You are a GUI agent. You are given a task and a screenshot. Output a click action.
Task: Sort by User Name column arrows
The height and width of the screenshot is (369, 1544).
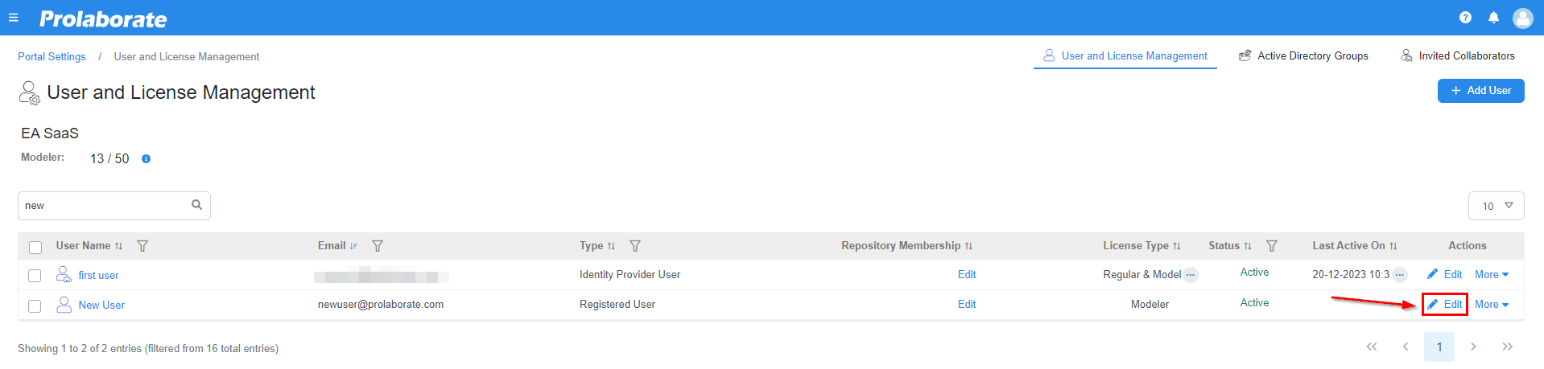[x=118, y=246]
